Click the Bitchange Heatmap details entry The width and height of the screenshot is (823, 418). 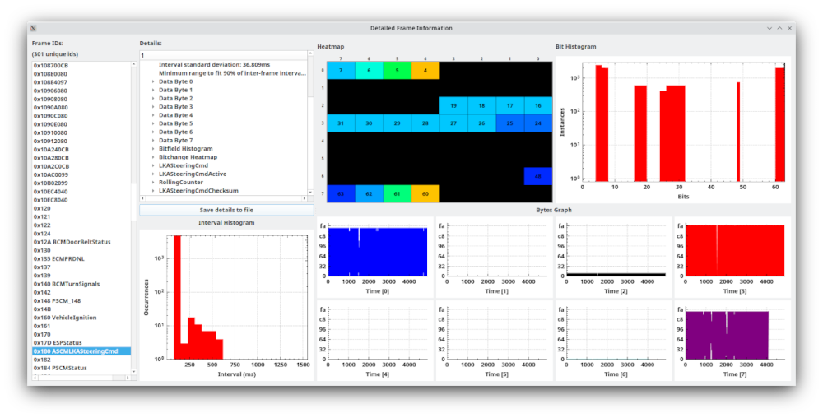tap(188, 157)
